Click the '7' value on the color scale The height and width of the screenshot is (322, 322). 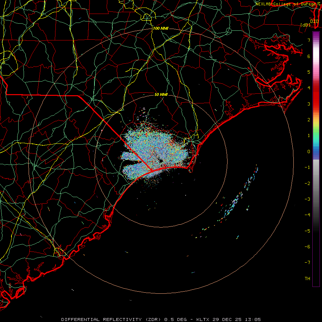[x=309, y=40]
